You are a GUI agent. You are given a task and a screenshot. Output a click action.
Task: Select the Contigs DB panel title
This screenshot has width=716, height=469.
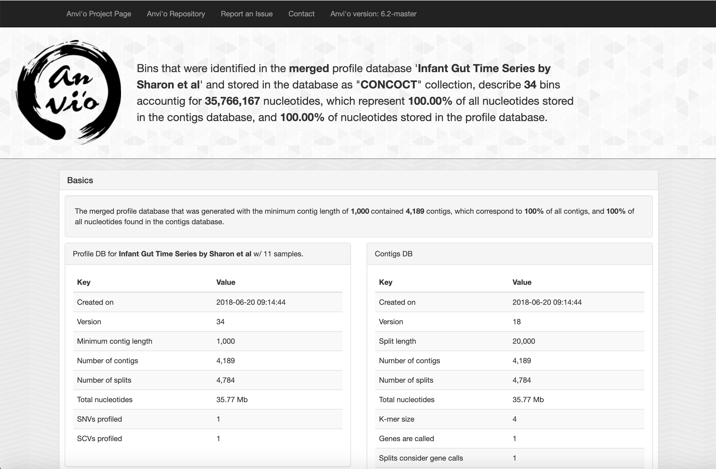point(394,254)
